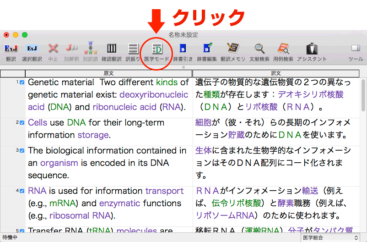Click the 選択翻訳 selection translate icon
The height and width of the screenshot is (242, 367).
click(32, 48)
